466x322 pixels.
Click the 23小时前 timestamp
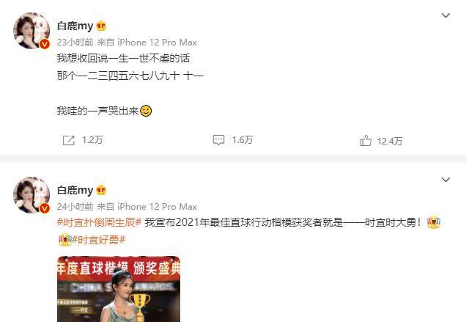[x=75, y=43]
